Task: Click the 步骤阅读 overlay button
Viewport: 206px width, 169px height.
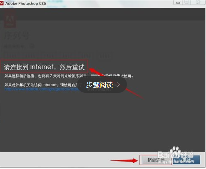Action: (x=102, y=84)
